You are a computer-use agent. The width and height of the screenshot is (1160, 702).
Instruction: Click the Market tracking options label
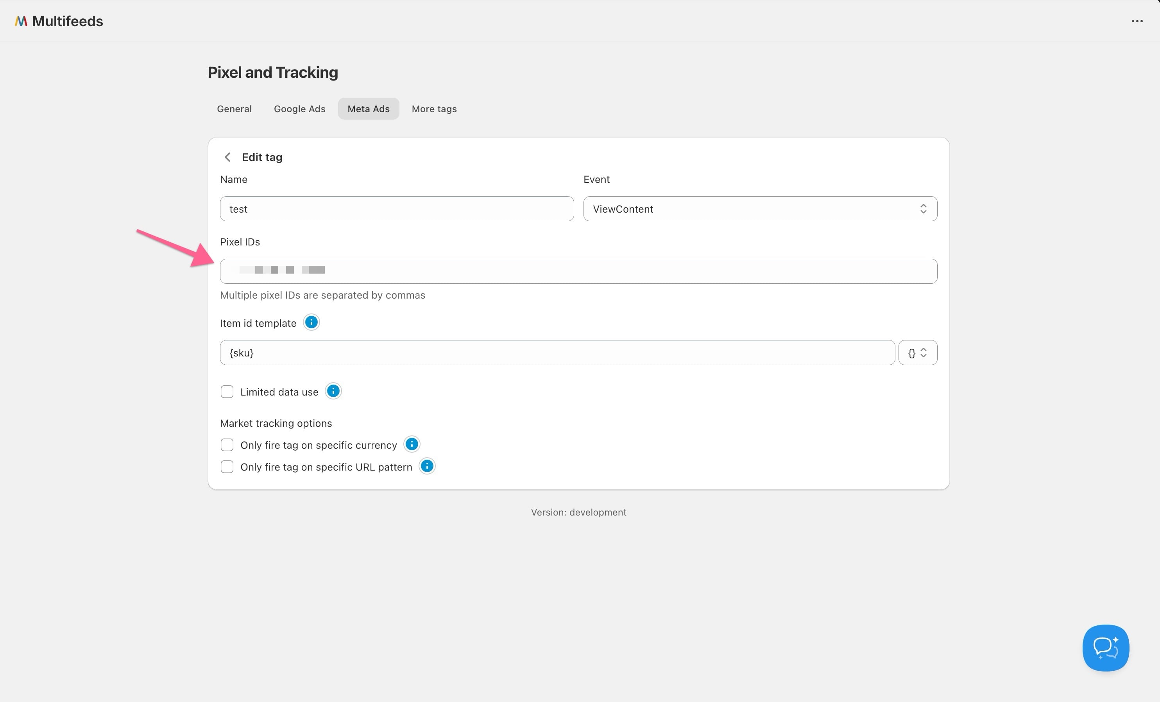276,423
